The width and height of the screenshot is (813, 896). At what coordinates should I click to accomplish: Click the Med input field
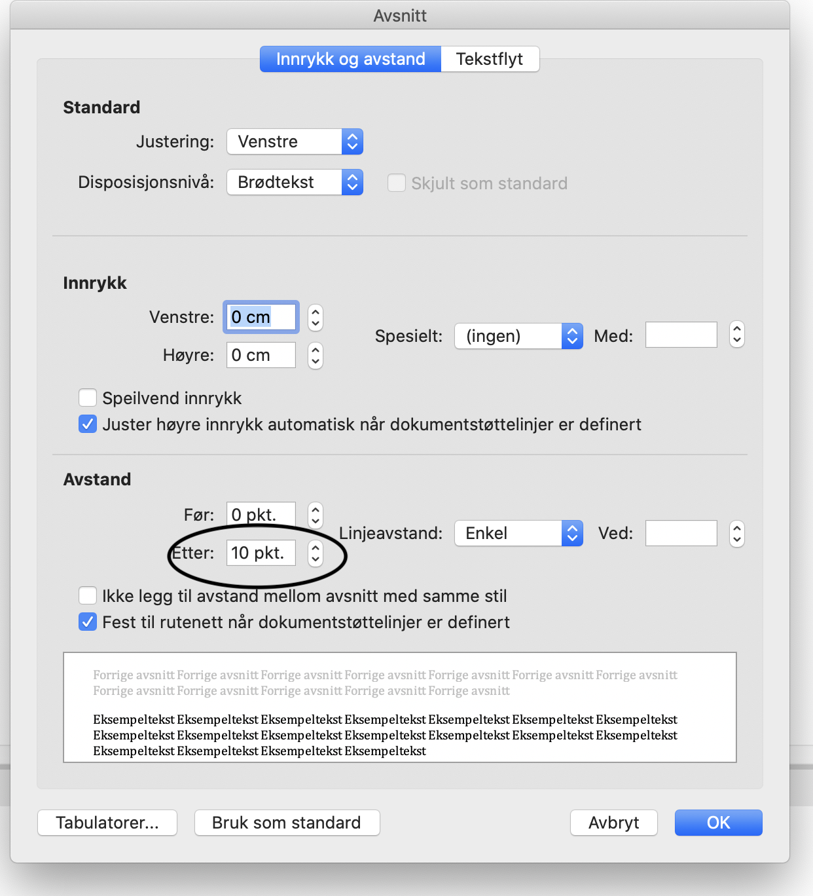pos(681,335)
